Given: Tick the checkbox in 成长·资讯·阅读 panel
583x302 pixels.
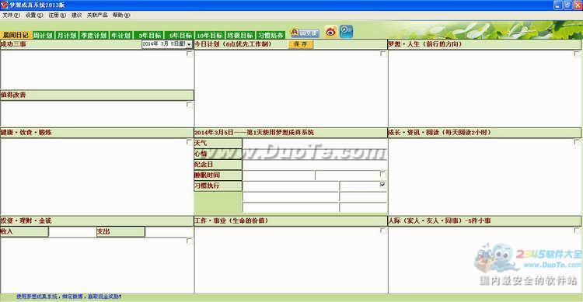Looking at the screenshot, I should tap(577, 142).
